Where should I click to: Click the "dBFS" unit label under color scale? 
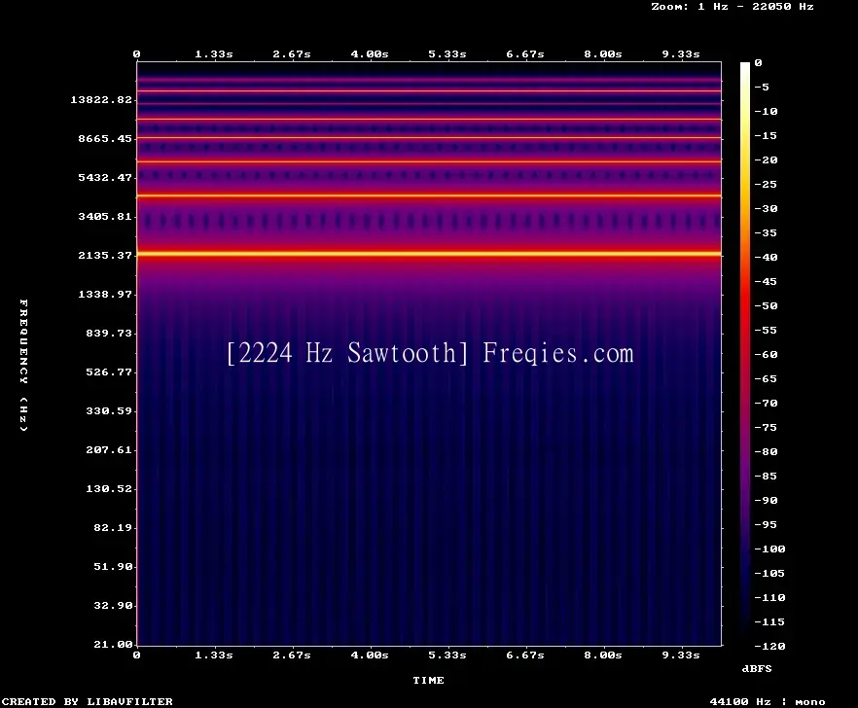(757, 668)
